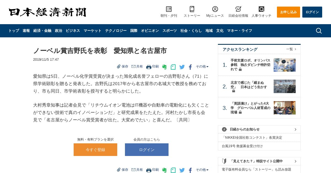Click the orange お申し込み button
Viewport: 331px width, 173px height.
coord(289,12)
